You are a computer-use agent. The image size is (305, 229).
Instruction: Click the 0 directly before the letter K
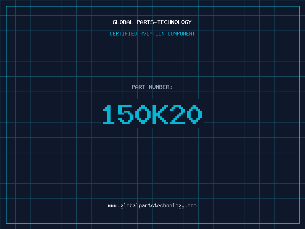(143, 114)
